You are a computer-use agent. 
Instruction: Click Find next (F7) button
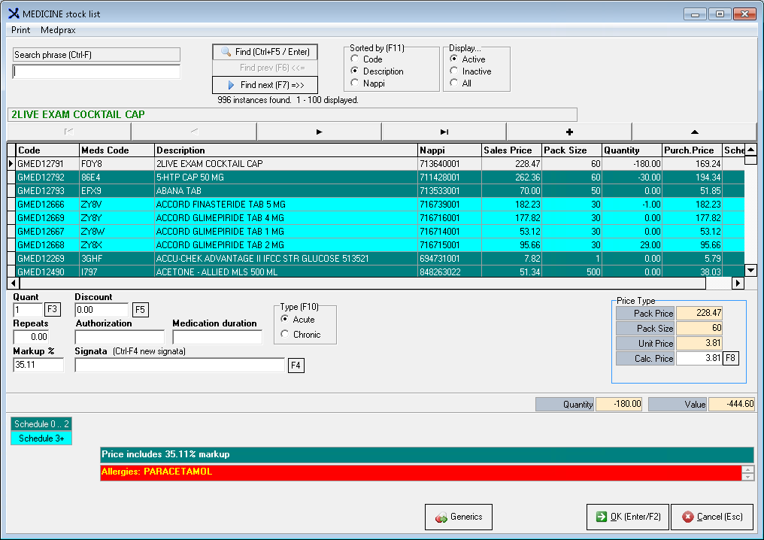pos(265,85)
